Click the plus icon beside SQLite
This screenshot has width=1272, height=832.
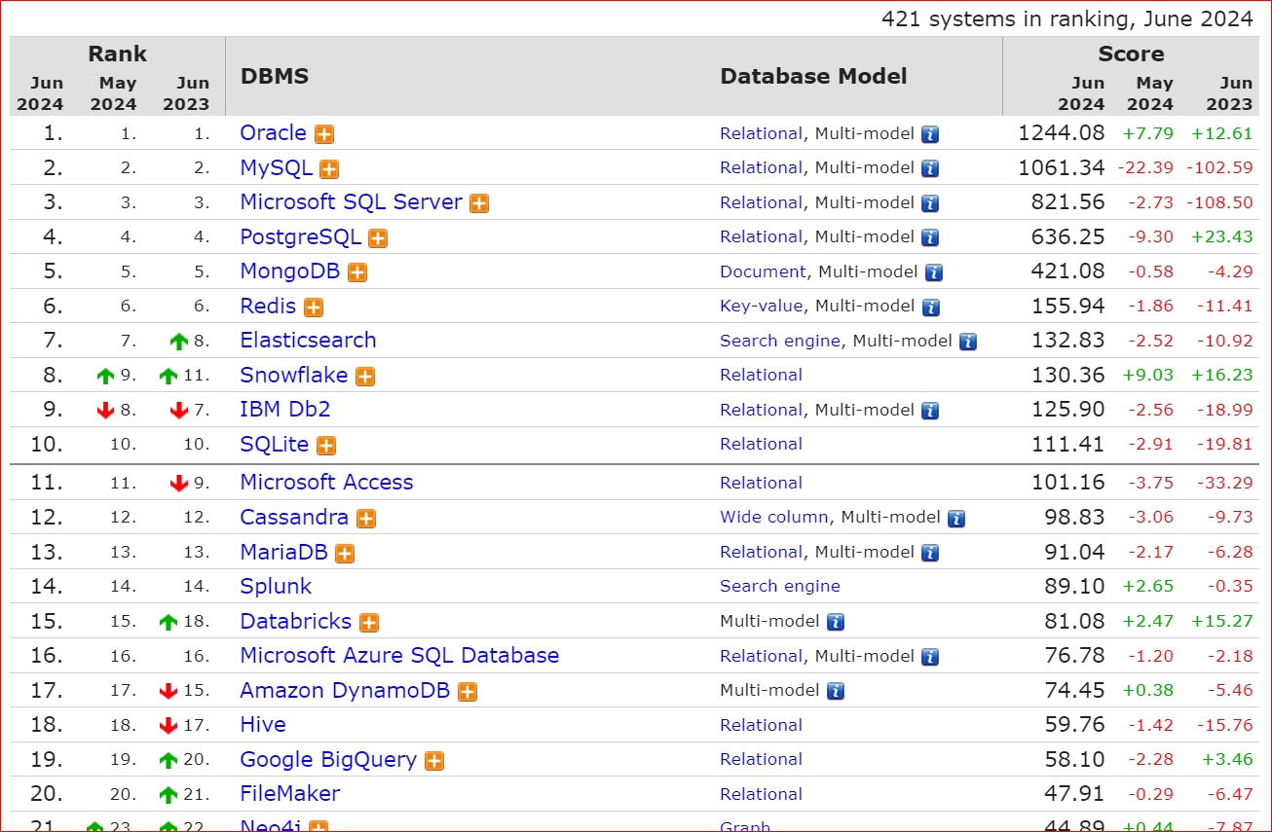click(326, 446)
